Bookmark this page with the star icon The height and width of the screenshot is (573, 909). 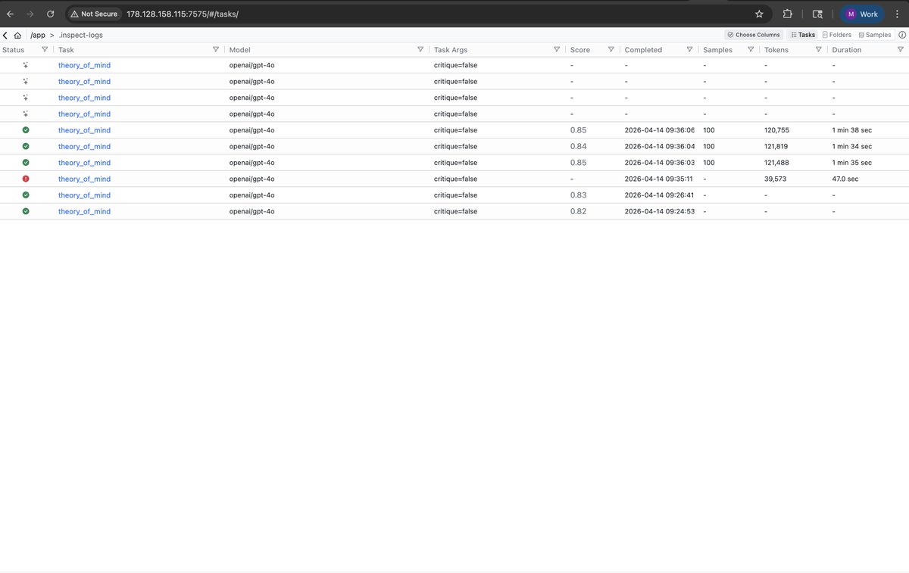(x=759, y=14)
